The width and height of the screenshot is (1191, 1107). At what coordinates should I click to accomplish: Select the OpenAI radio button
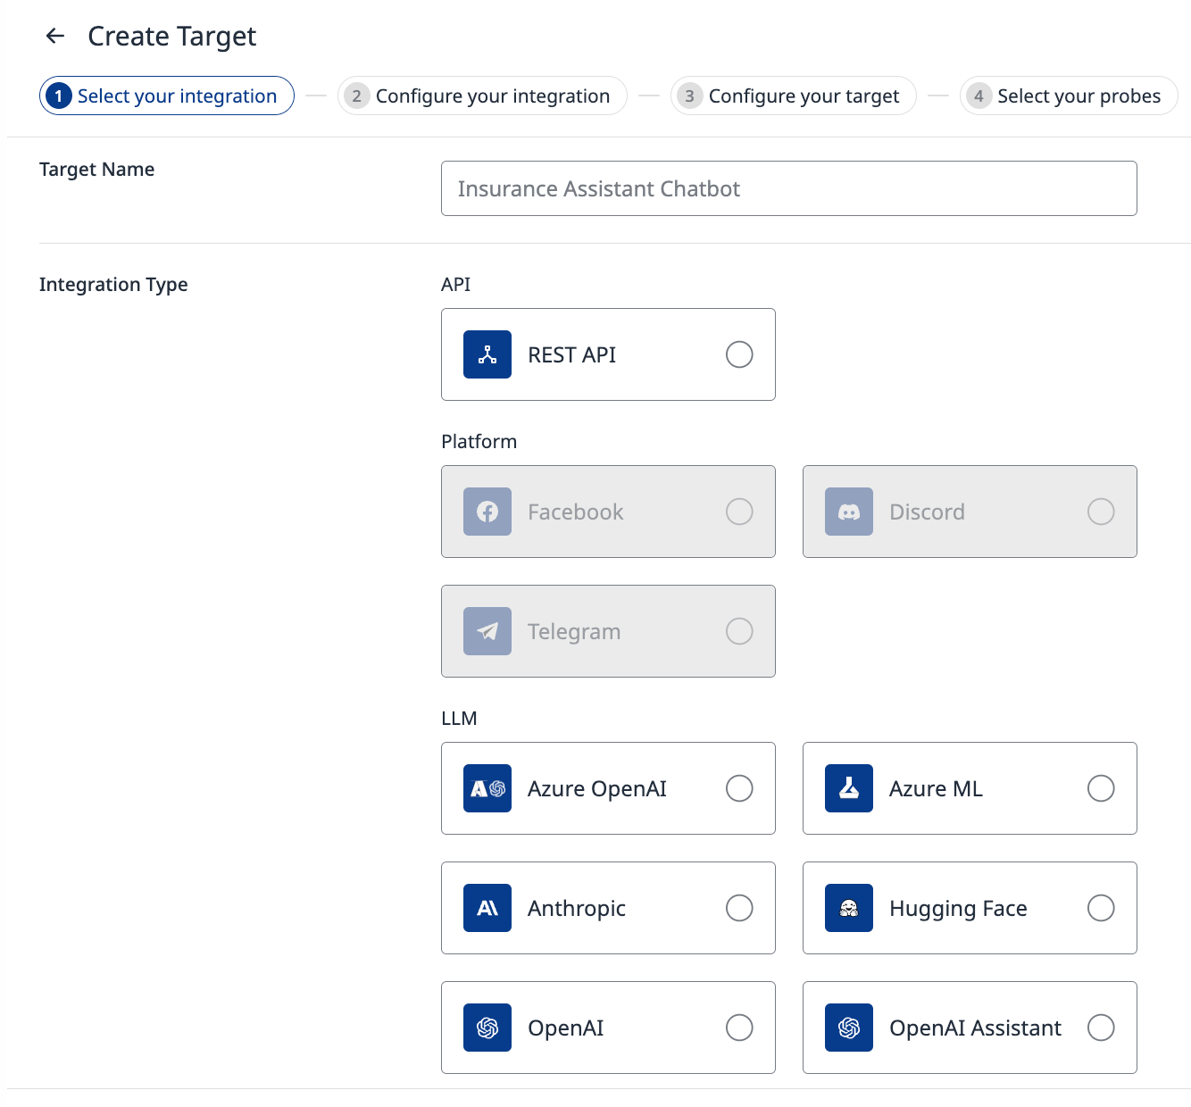point(739,1028)
